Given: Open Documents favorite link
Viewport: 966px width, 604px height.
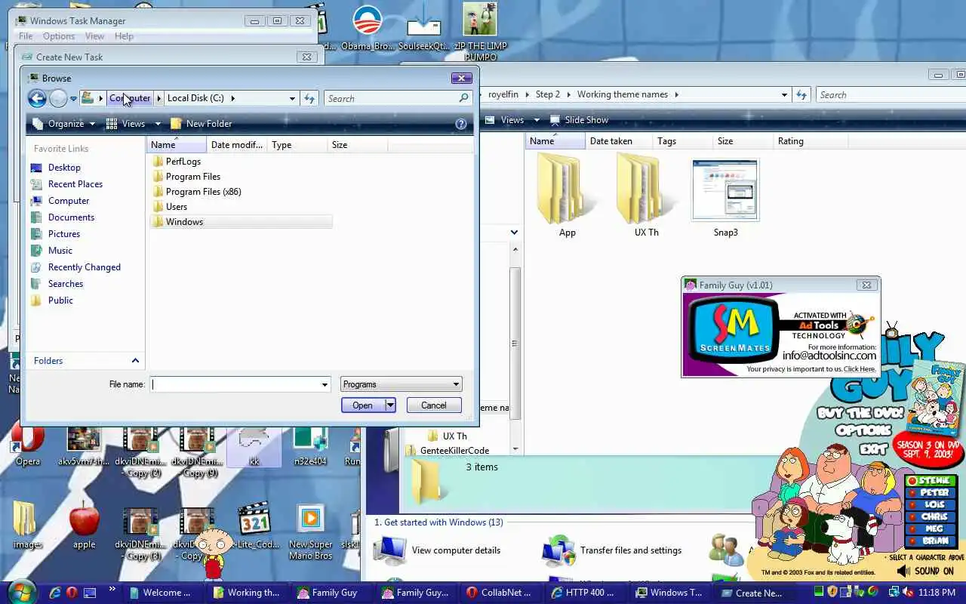Looking at the screenshot, I should [x=71, y=217].
